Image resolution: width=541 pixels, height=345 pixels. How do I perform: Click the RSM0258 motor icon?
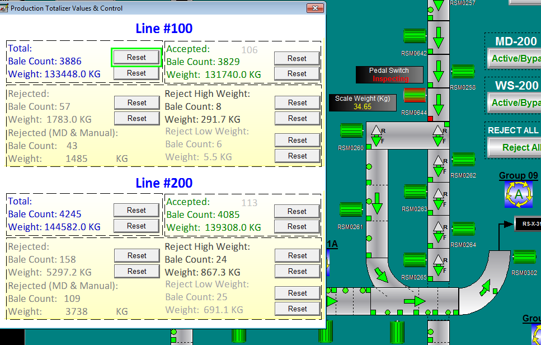coord(463,72)
